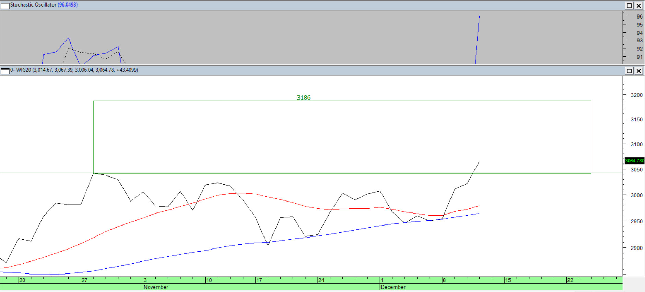Click the December month label on the date axis
The width and height of the screenshot is (645, 292).
(393, 287)
